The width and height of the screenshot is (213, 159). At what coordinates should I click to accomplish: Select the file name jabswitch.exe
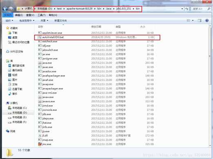[50, 50]
